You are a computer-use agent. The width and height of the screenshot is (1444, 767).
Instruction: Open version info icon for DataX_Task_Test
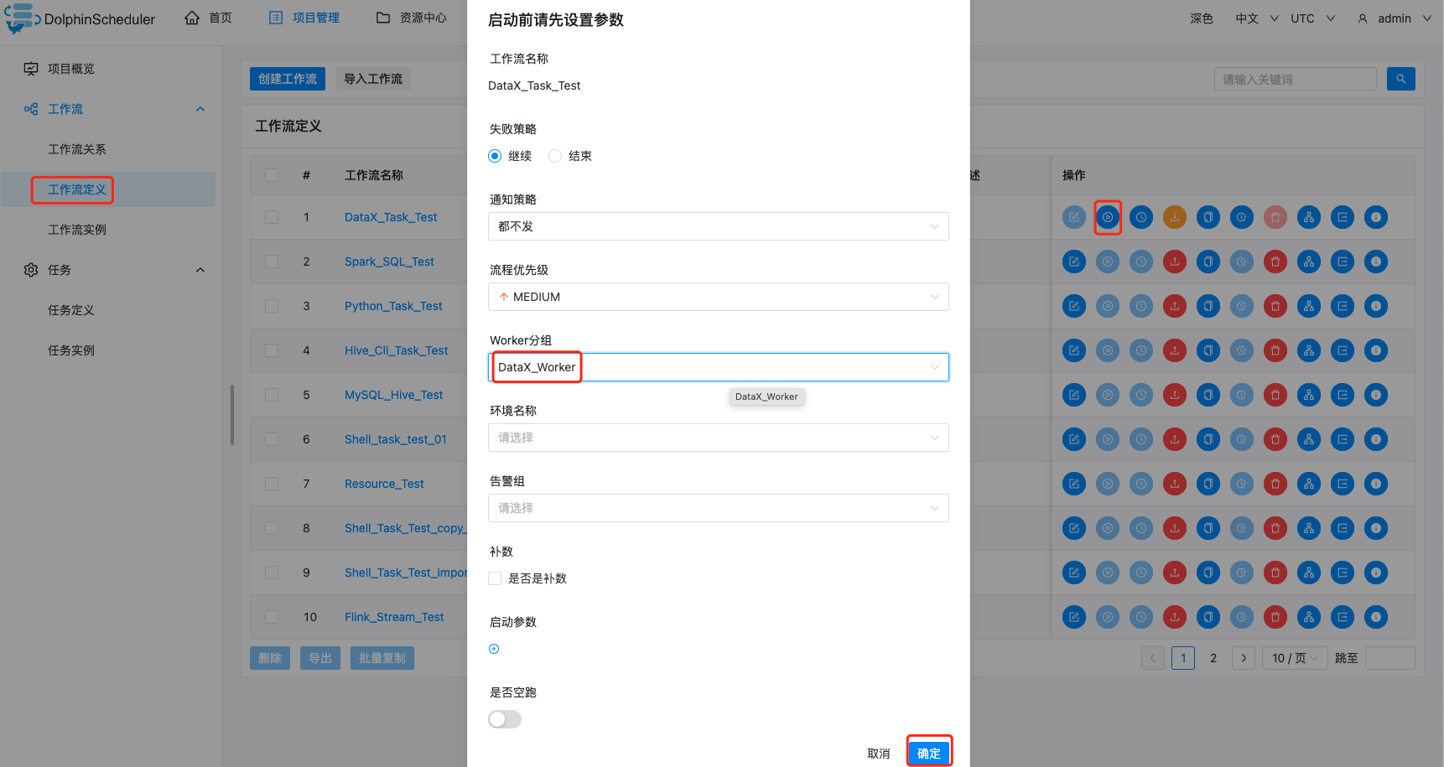pyautogui.click(x=1376, y=217)
